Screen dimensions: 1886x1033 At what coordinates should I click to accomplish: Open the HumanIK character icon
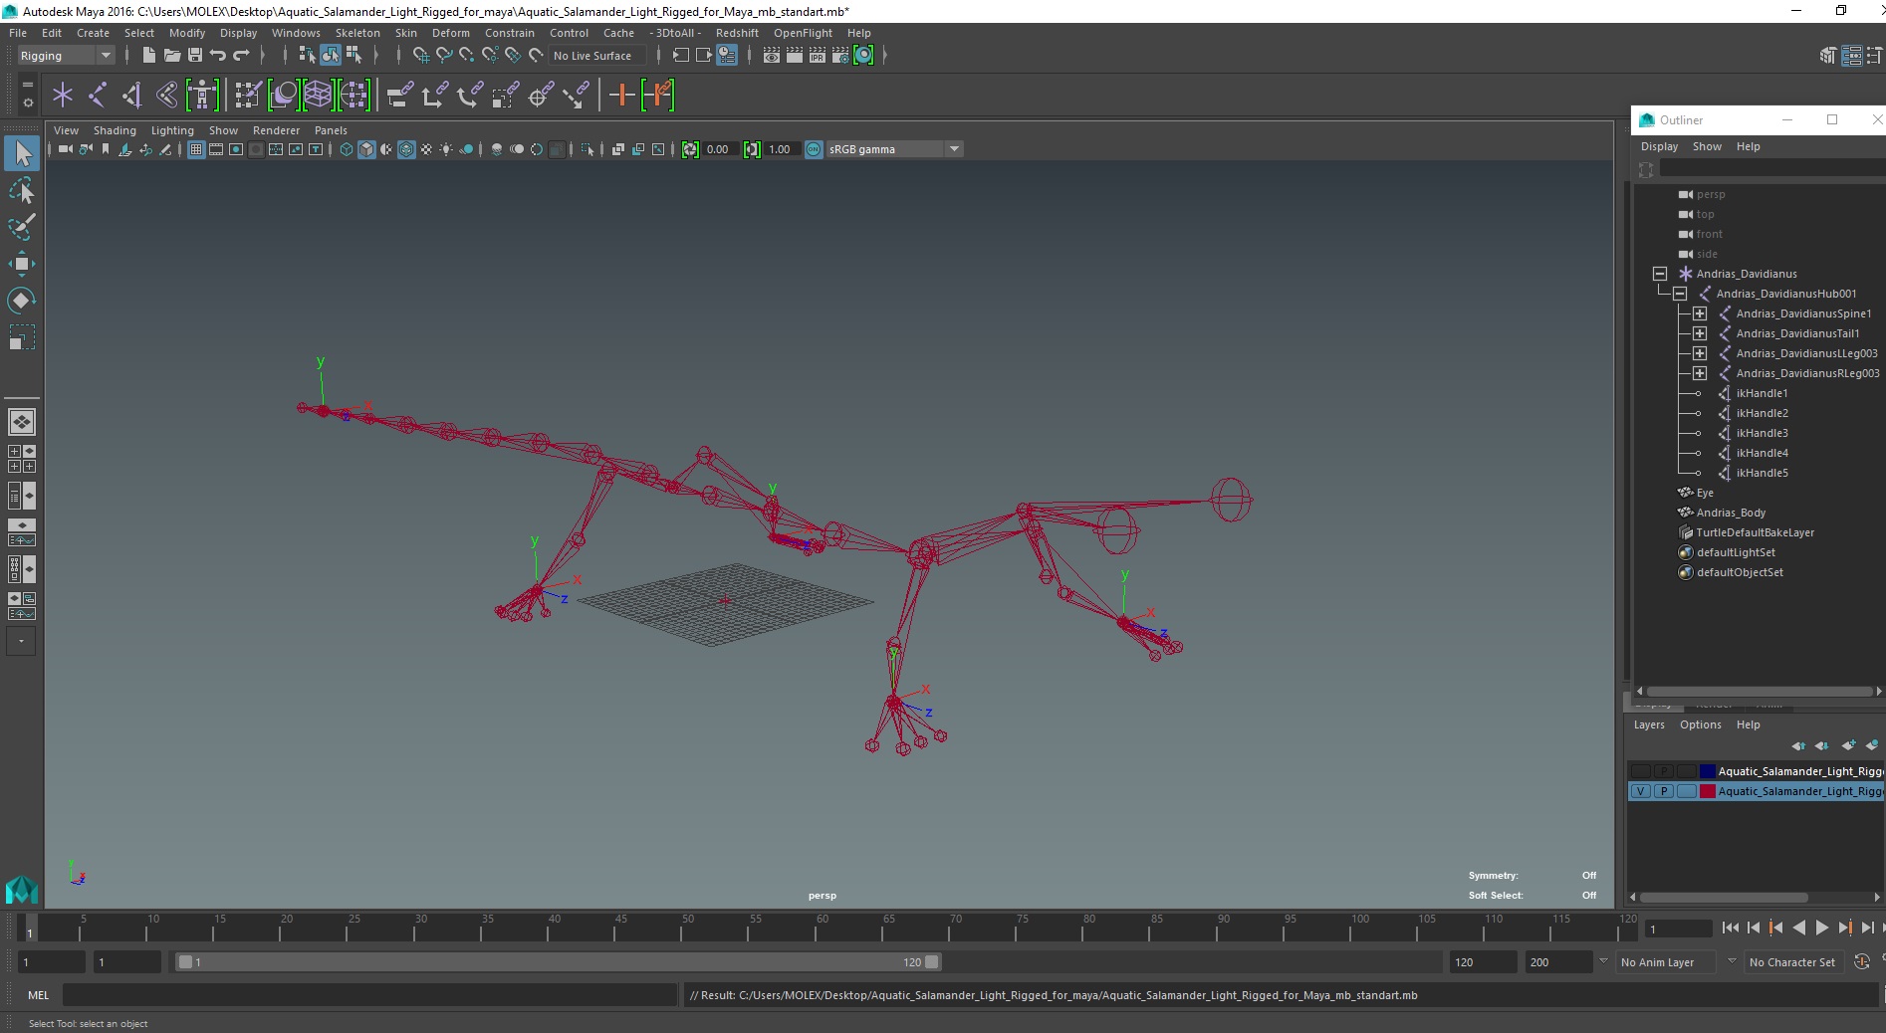pyautogui.click(x=202, y=96)
